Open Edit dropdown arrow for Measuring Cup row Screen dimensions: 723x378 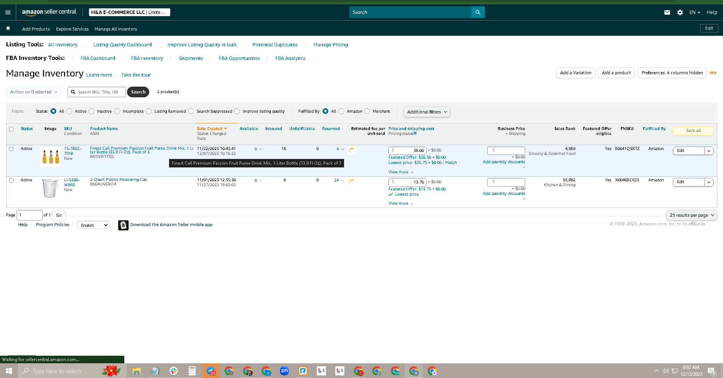pos(709,182)
